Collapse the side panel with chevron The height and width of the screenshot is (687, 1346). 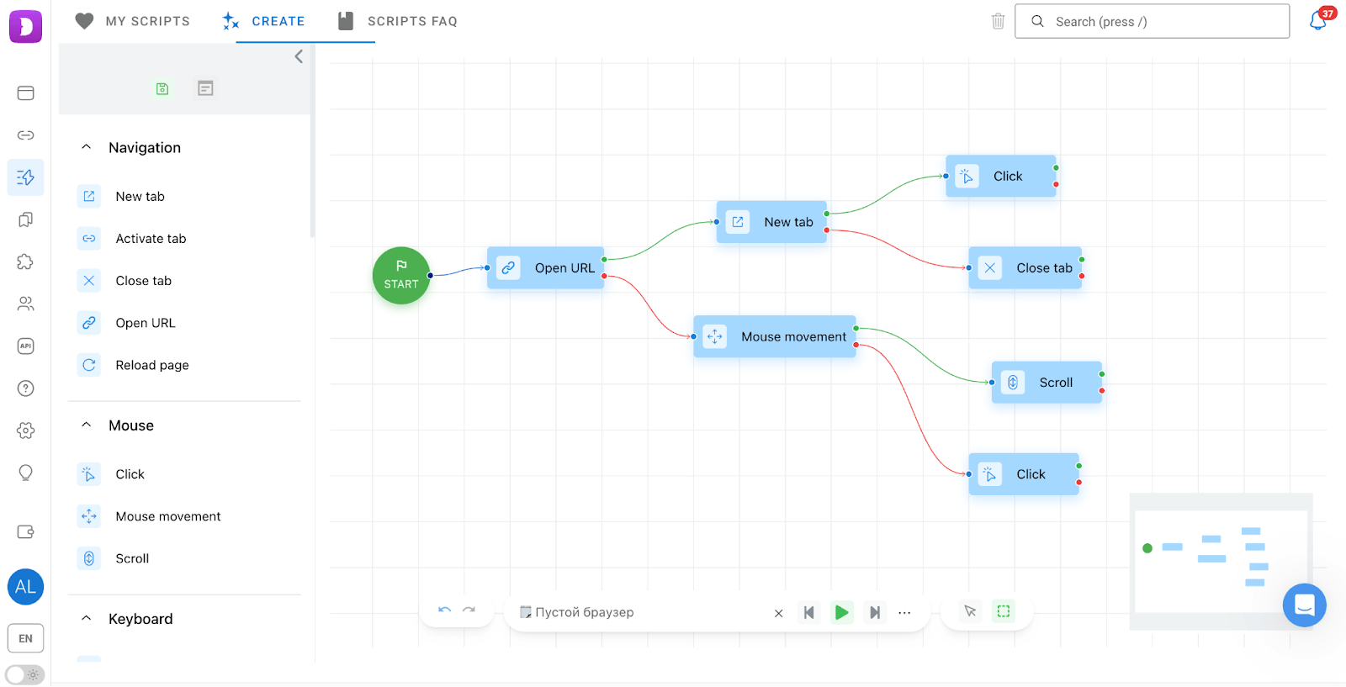(x=299, y=56)
